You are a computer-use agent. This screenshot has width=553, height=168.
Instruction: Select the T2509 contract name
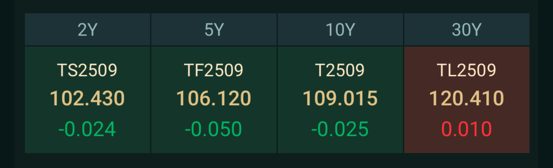click(x=340, y=70)
